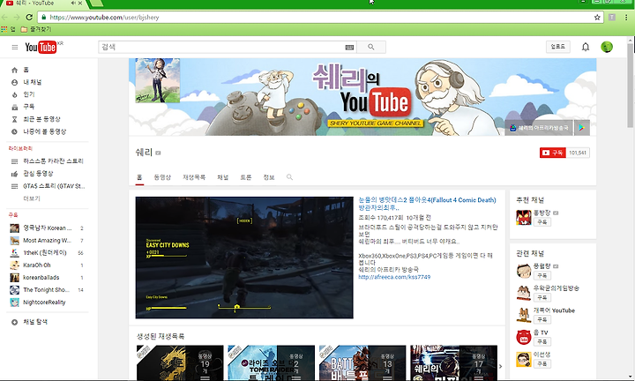Play the featured Fallout 4 video

tap(244, 258)
